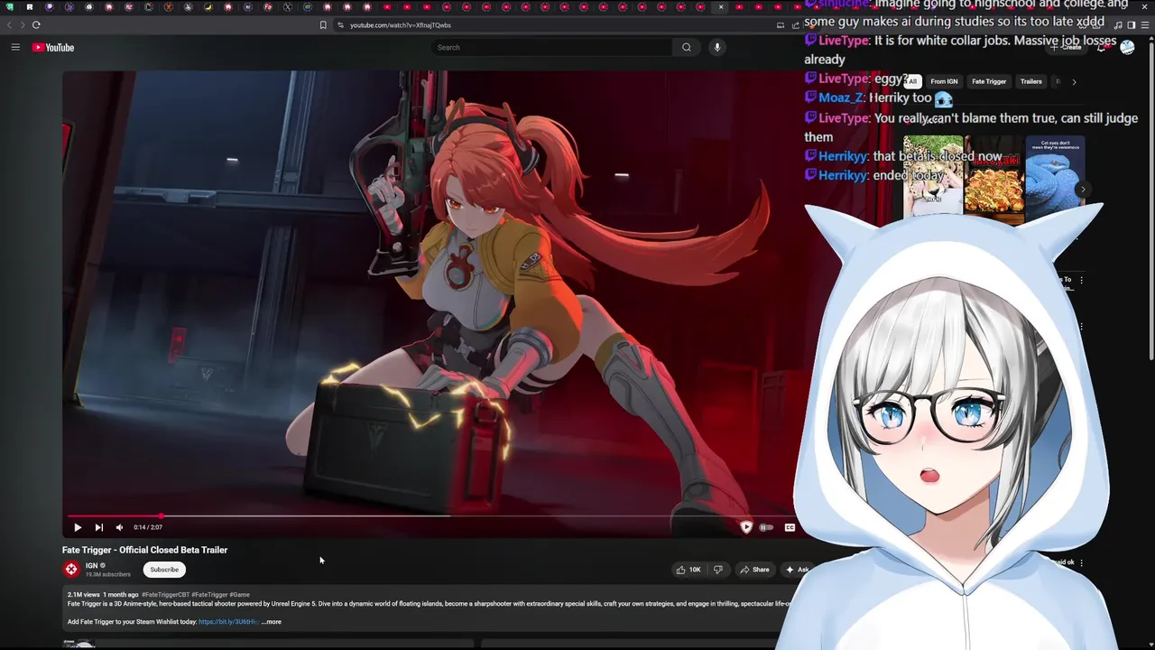The width and height of the screenshot is (1155, 650).
Task: Select the From IGN filter chip
Action: [944, 81]
